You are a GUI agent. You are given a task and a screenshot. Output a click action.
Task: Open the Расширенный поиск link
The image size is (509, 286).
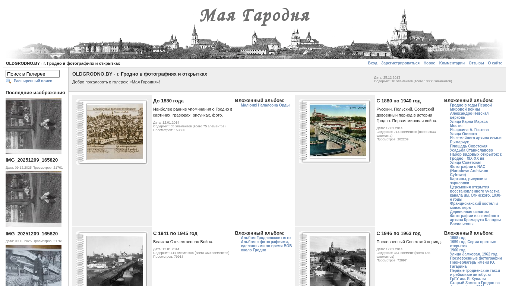[x=33, y=81]
